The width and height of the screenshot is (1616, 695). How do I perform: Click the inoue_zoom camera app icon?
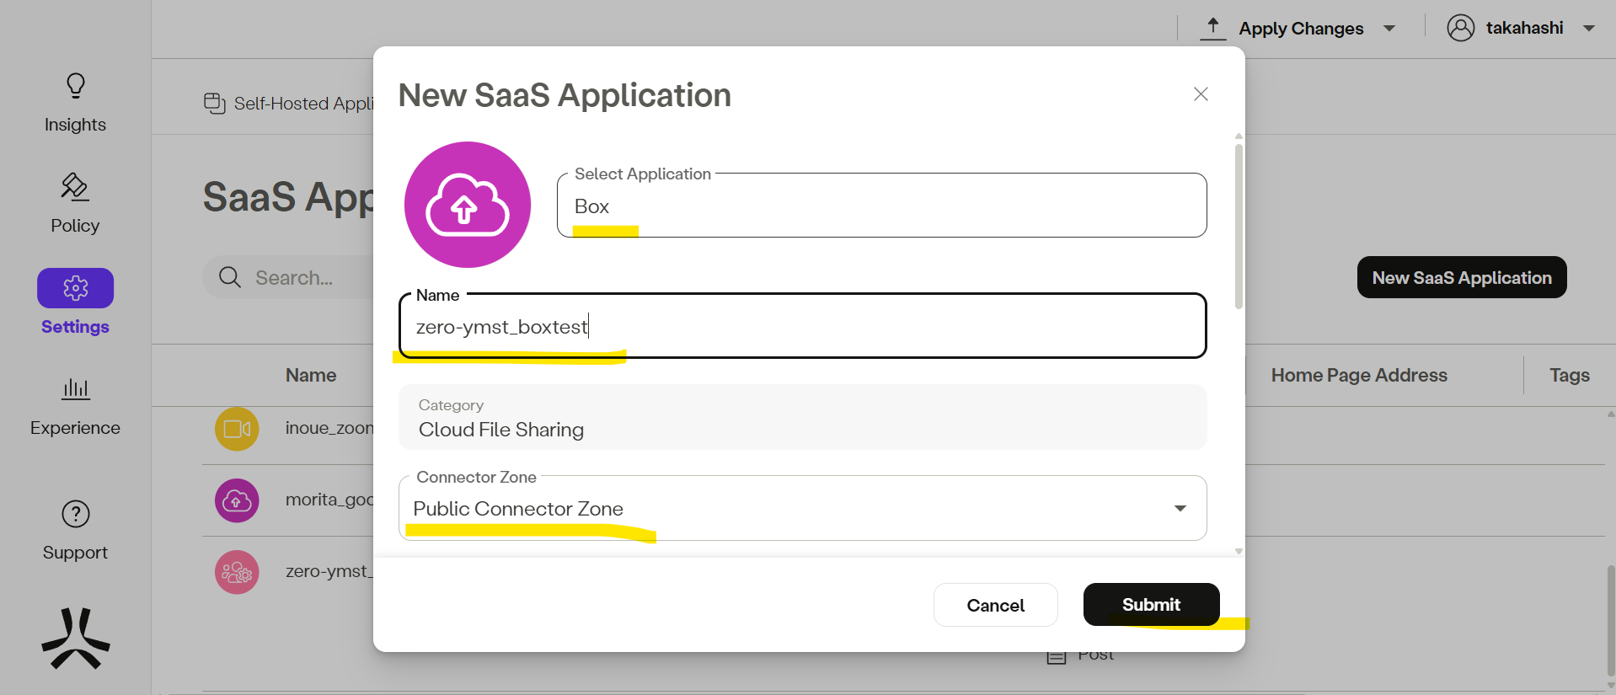coord(237,429)
